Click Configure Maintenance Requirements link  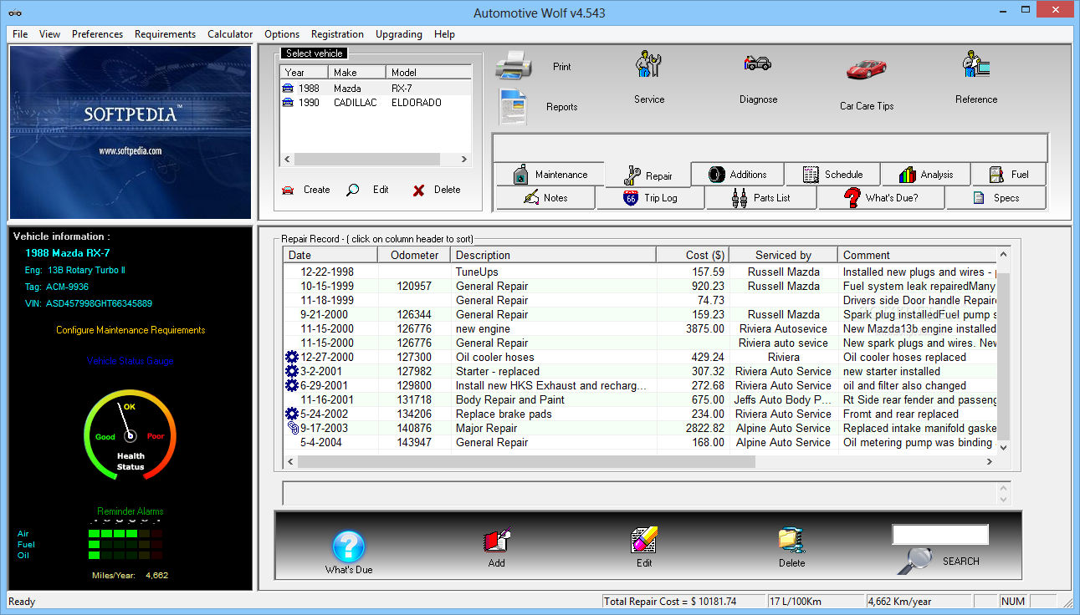tap(131, 330)
